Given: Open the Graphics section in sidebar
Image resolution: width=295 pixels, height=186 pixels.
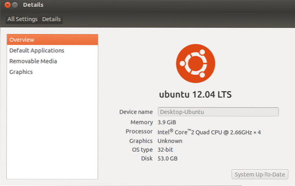Looking at the screenshot, I should (21, 72).
